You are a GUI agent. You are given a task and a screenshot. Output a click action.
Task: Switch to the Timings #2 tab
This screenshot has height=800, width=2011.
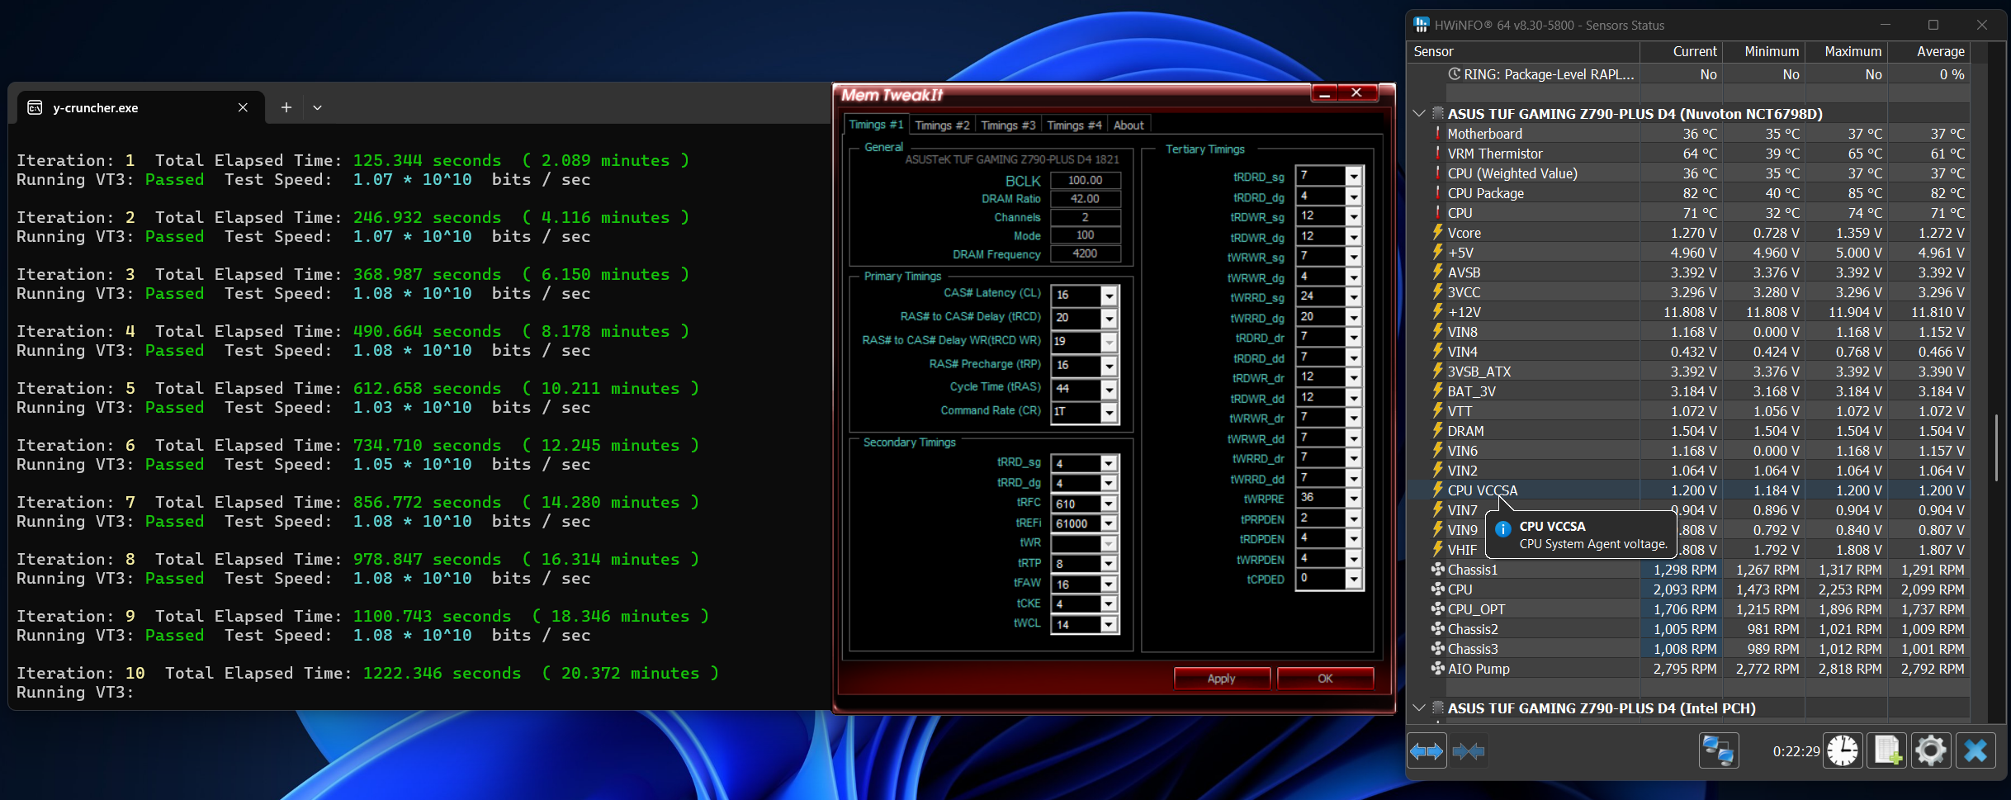942,125
